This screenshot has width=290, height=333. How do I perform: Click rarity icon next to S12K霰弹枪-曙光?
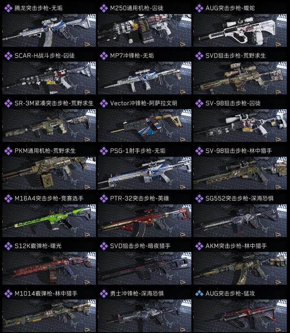pyautogui.click(x=8, y=246)
